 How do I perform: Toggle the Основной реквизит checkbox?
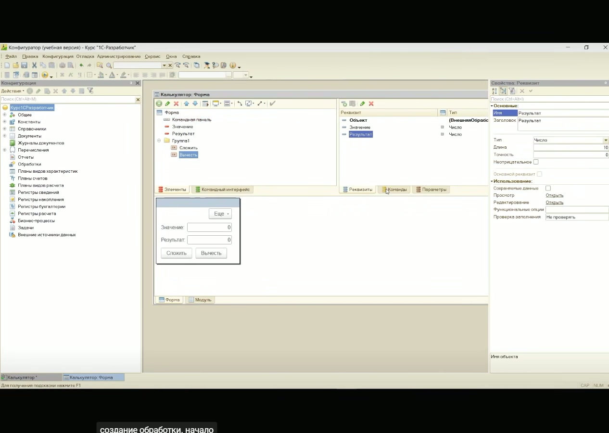pyautogui.click(x=539, y=174)
